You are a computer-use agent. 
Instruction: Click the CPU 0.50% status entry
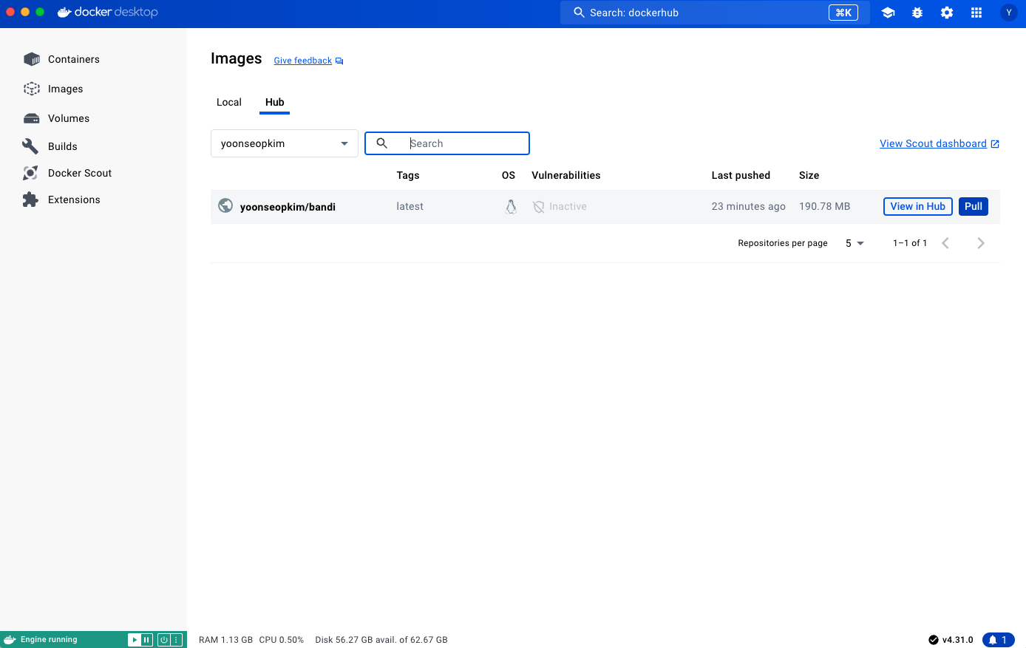pos(282,640)
